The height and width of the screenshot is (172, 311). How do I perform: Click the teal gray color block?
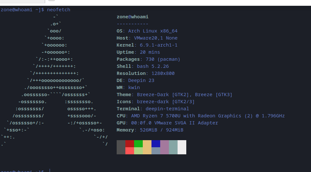(x=173, y=147)
